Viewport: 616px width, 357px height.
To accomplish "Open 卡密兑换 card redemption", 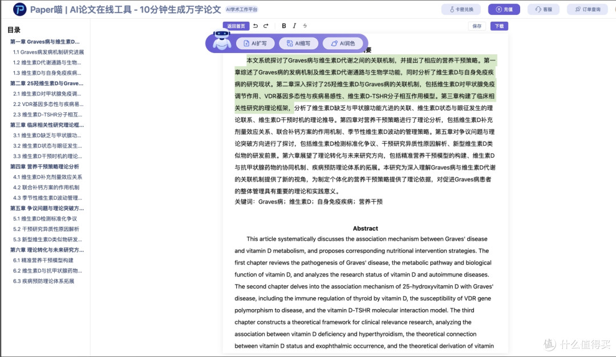I will 461,10.
